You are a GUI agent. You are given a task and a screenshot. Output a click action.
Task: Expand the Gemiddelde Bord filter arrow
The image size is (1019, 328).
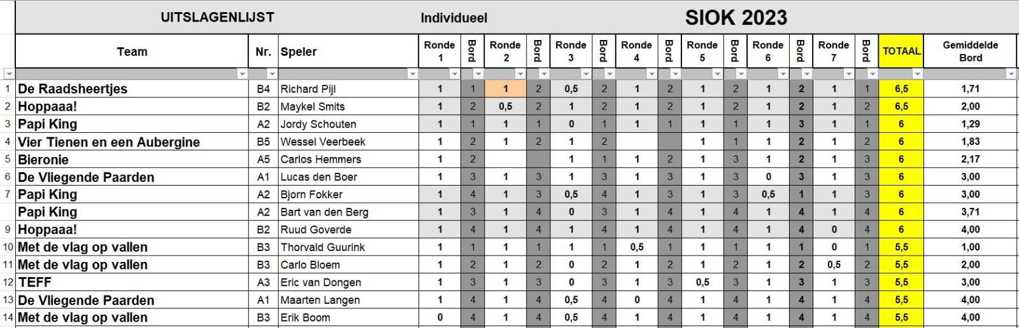coord(1011,74)
